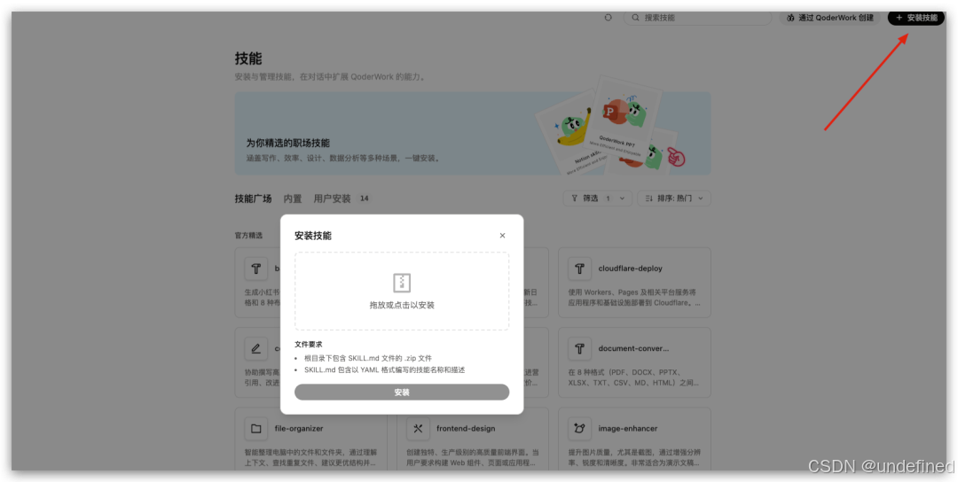The width and height of the screenshot is (958, 482).
Task: Click the QoderWork logo icon in the create button
Action: [790, 18]
